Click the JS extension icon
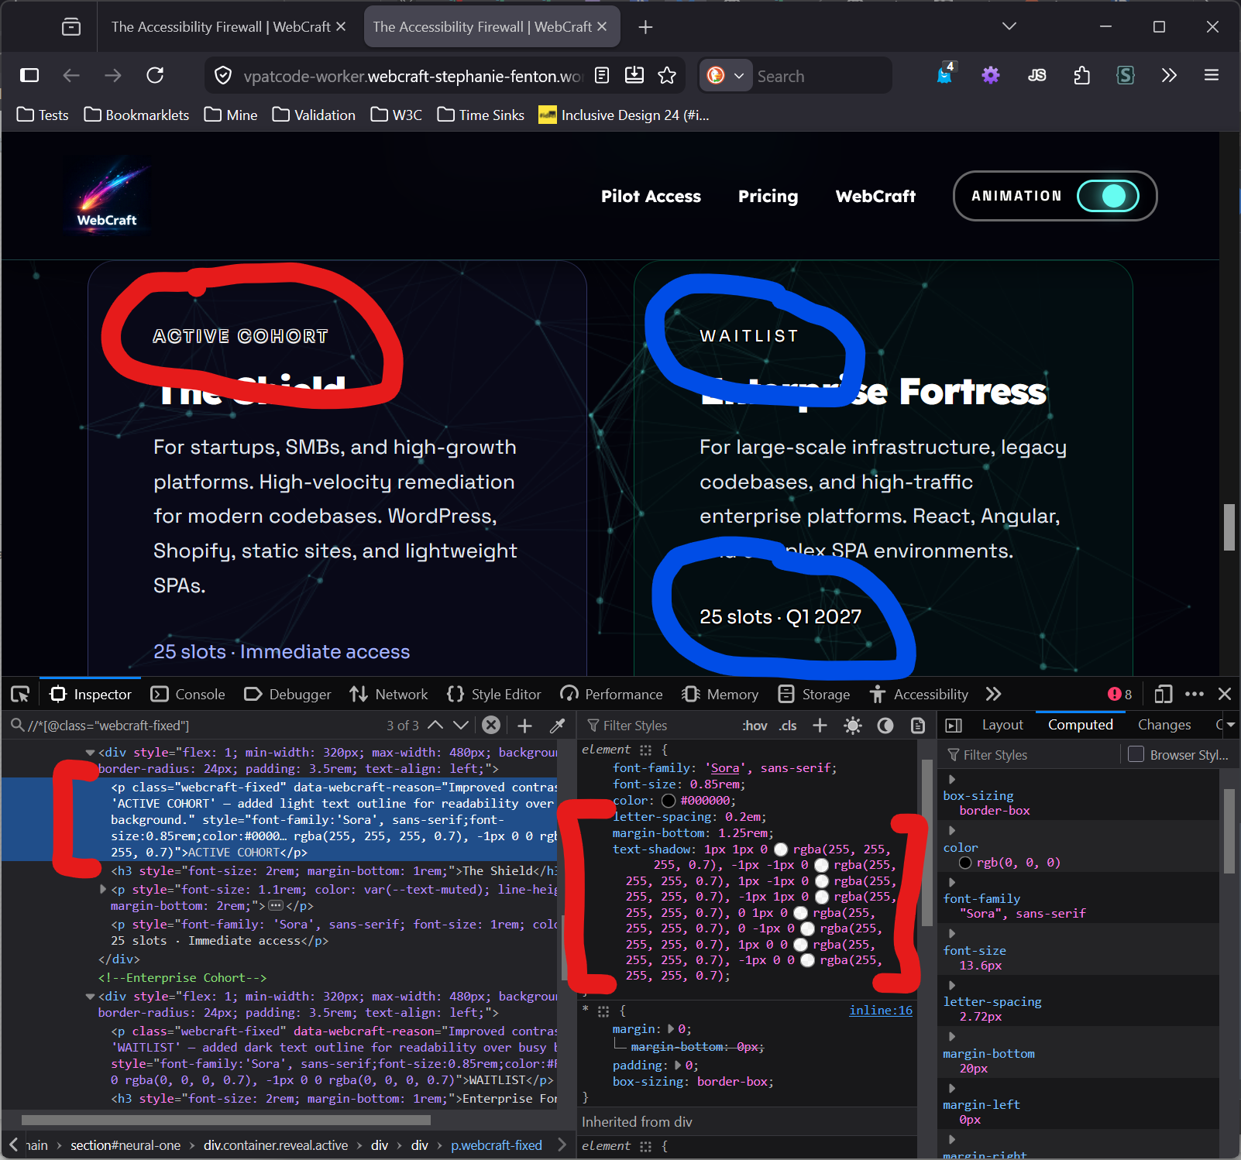The width and height of the screenshot is (1241, 1160). point(1036,75)
